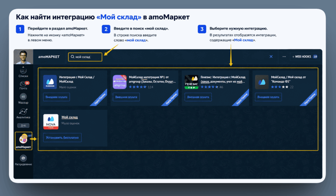Open the amoМаркет sidebar icon
This screenshot has width=336, height=196.
coord(23,141)
